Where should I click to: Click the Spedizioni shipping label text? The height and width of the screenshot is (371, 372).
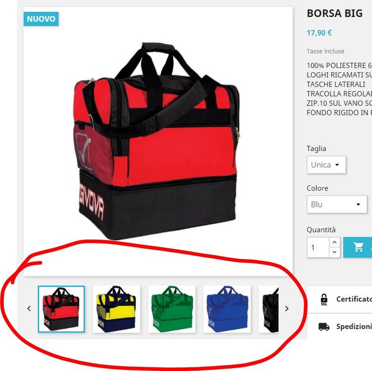[x=354, y=326]
